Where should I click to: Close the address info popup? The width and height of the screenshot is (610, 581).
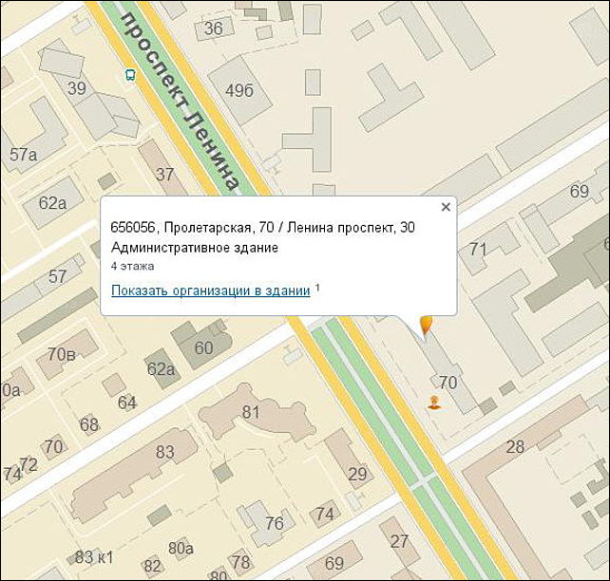[x=446, y=207]
